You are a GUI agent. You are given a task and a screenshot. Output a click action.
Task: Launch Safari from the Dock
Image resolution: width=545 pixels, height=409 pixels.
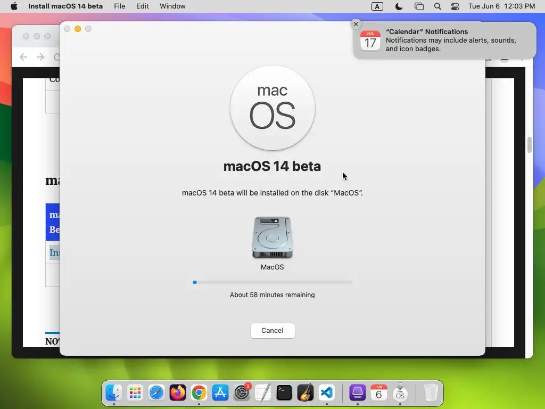[x=156, y=392]
